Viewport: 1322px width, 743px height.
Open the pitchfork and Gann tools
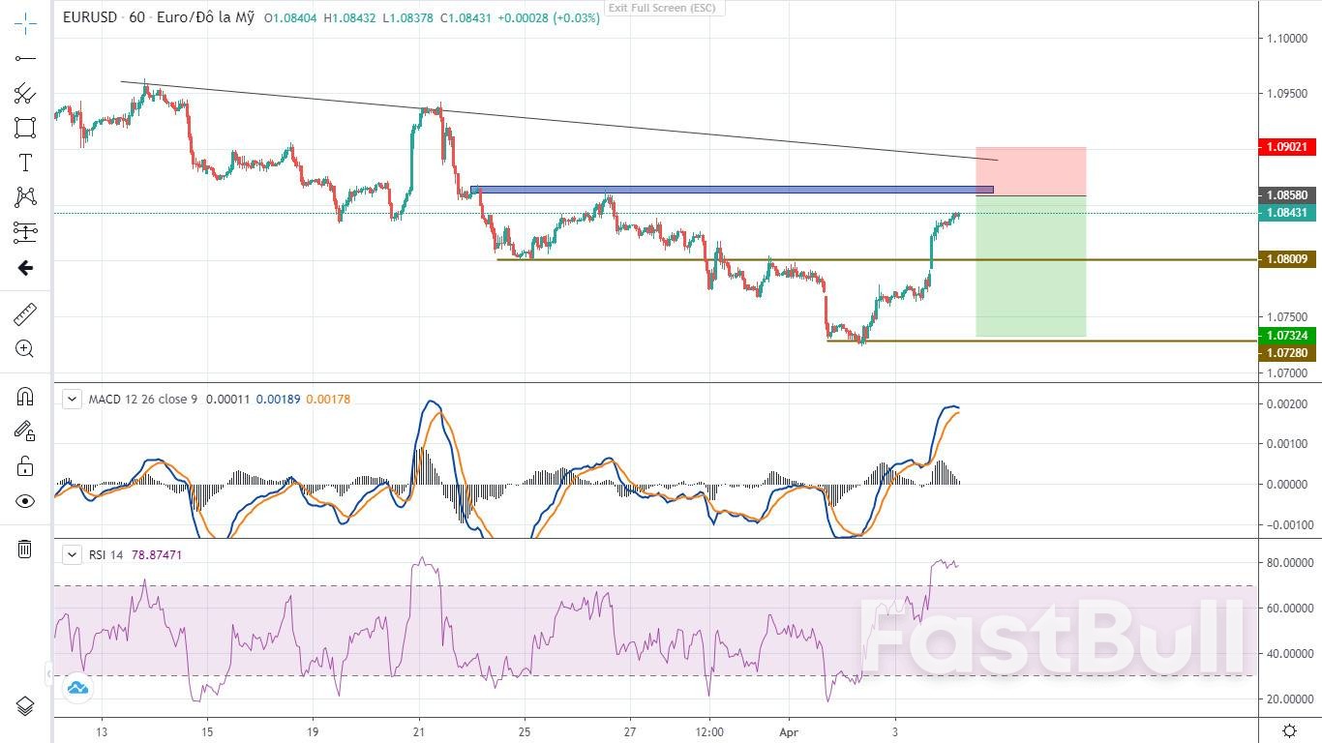tap(25, 94)
